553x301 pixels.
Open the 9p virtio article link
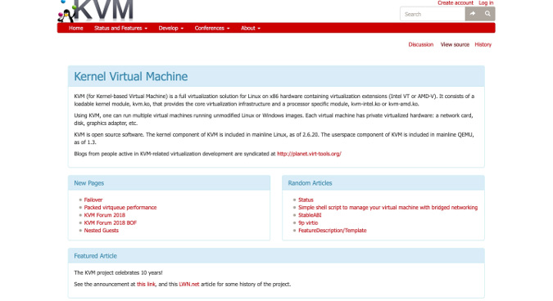pos(308,222)
